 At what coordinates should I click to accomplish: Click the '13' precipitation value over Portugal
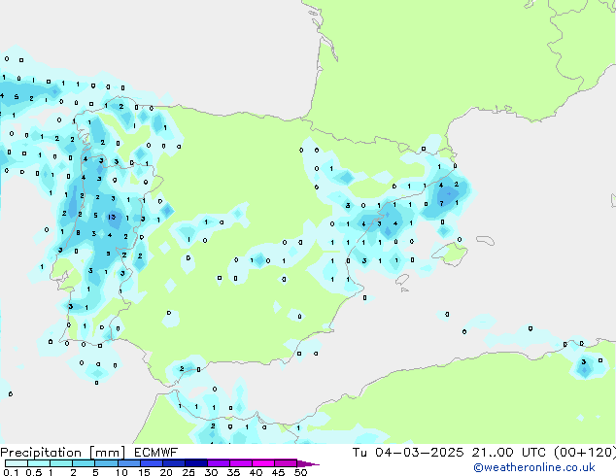pos(112,217)
